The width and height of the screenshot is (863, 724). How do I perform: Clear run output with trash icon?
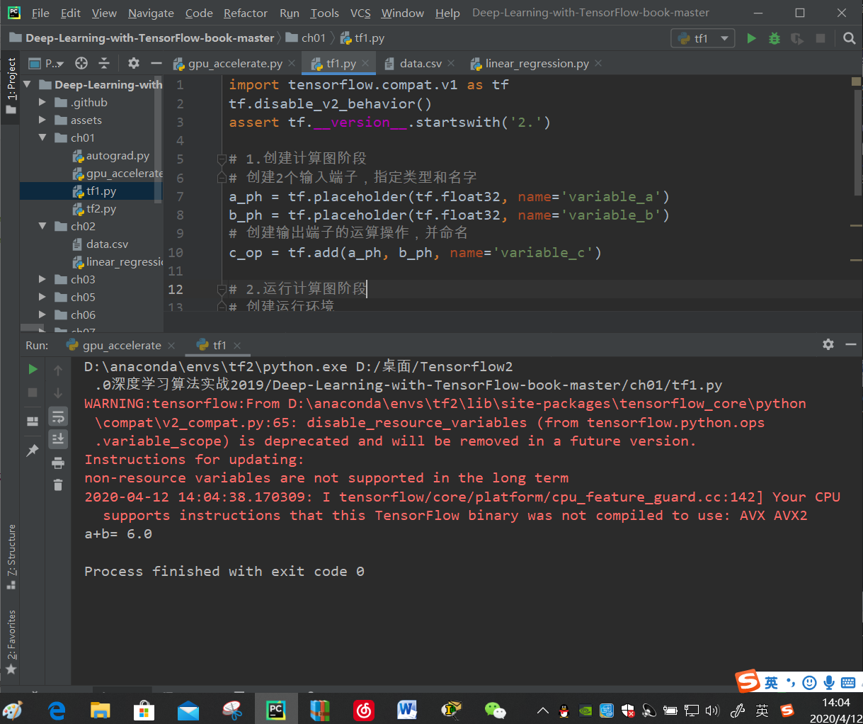tap(58, 485)
